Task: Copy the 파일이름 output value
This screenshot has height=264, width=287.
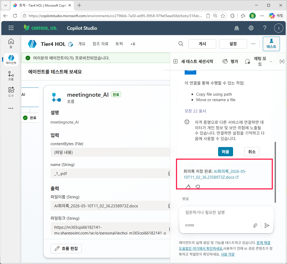Action: click(x=169, y=206)
